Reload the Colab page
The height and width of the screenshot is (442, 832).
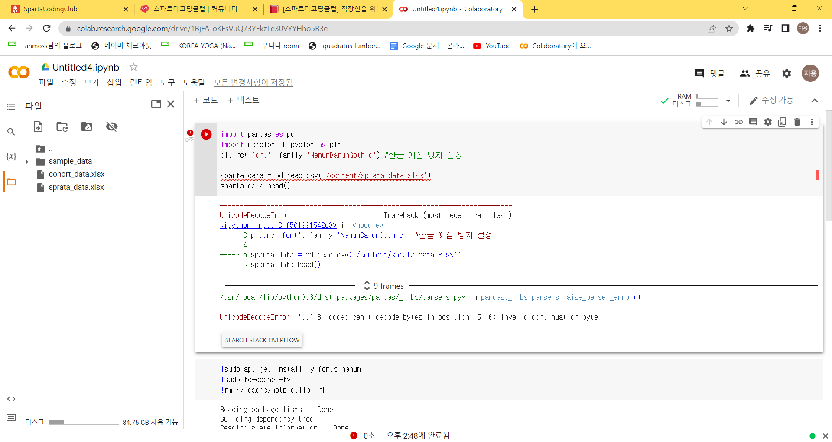click(x=47, y=28)
